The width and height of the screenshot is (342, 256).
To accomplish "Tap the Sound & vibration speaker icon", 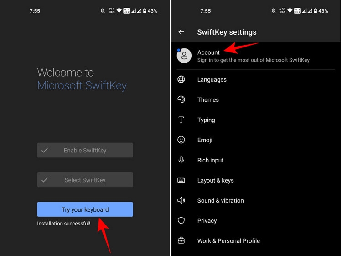I will (181, 200).
